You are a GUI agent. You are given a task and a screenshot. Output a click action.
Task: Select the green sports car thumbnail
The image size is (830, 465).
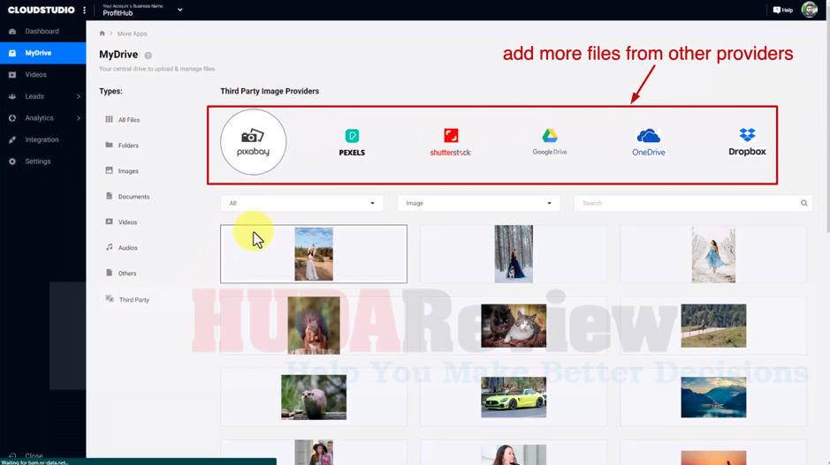(514, 398)
